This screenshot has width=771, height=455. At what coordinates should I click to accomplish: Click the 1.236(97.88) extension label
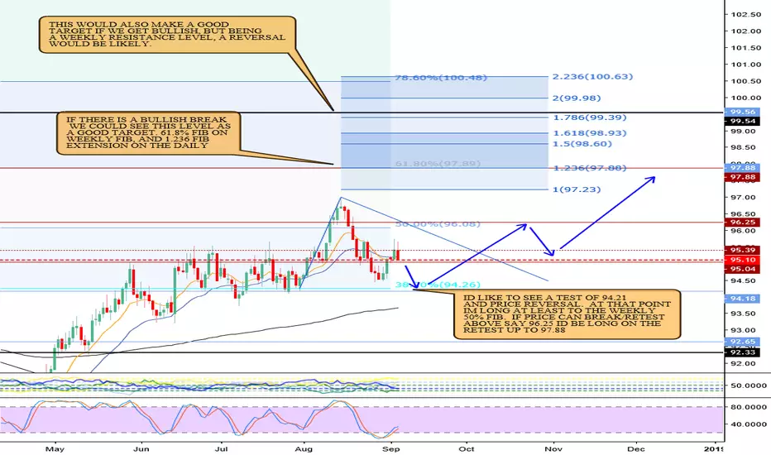click(590, 168)
